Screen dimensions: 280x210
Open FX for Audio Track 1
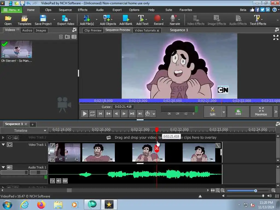click(x=52, y=181)
